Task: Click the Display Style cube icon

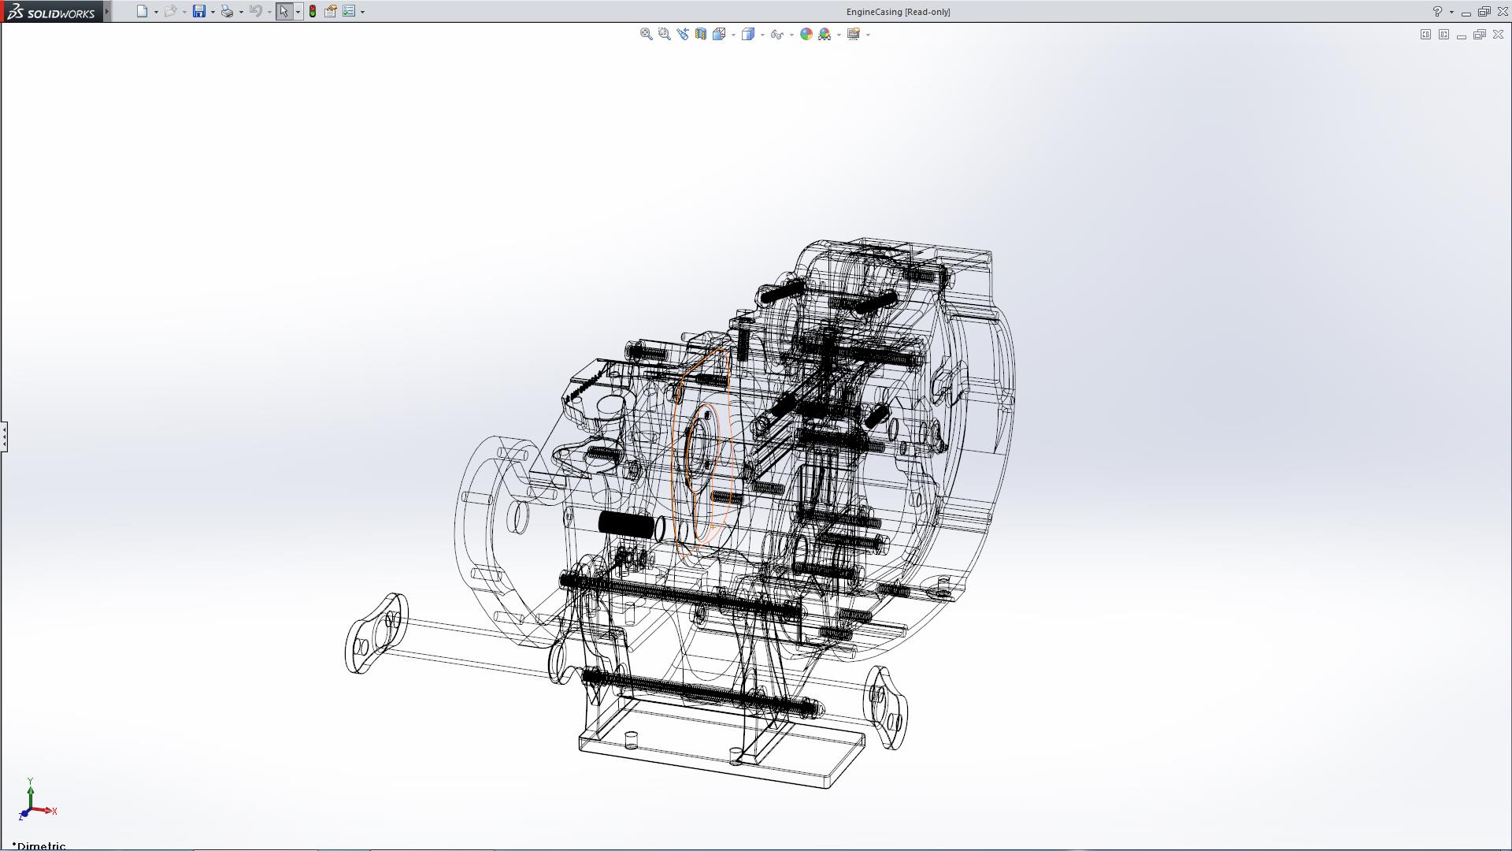Action: point(747,34)
